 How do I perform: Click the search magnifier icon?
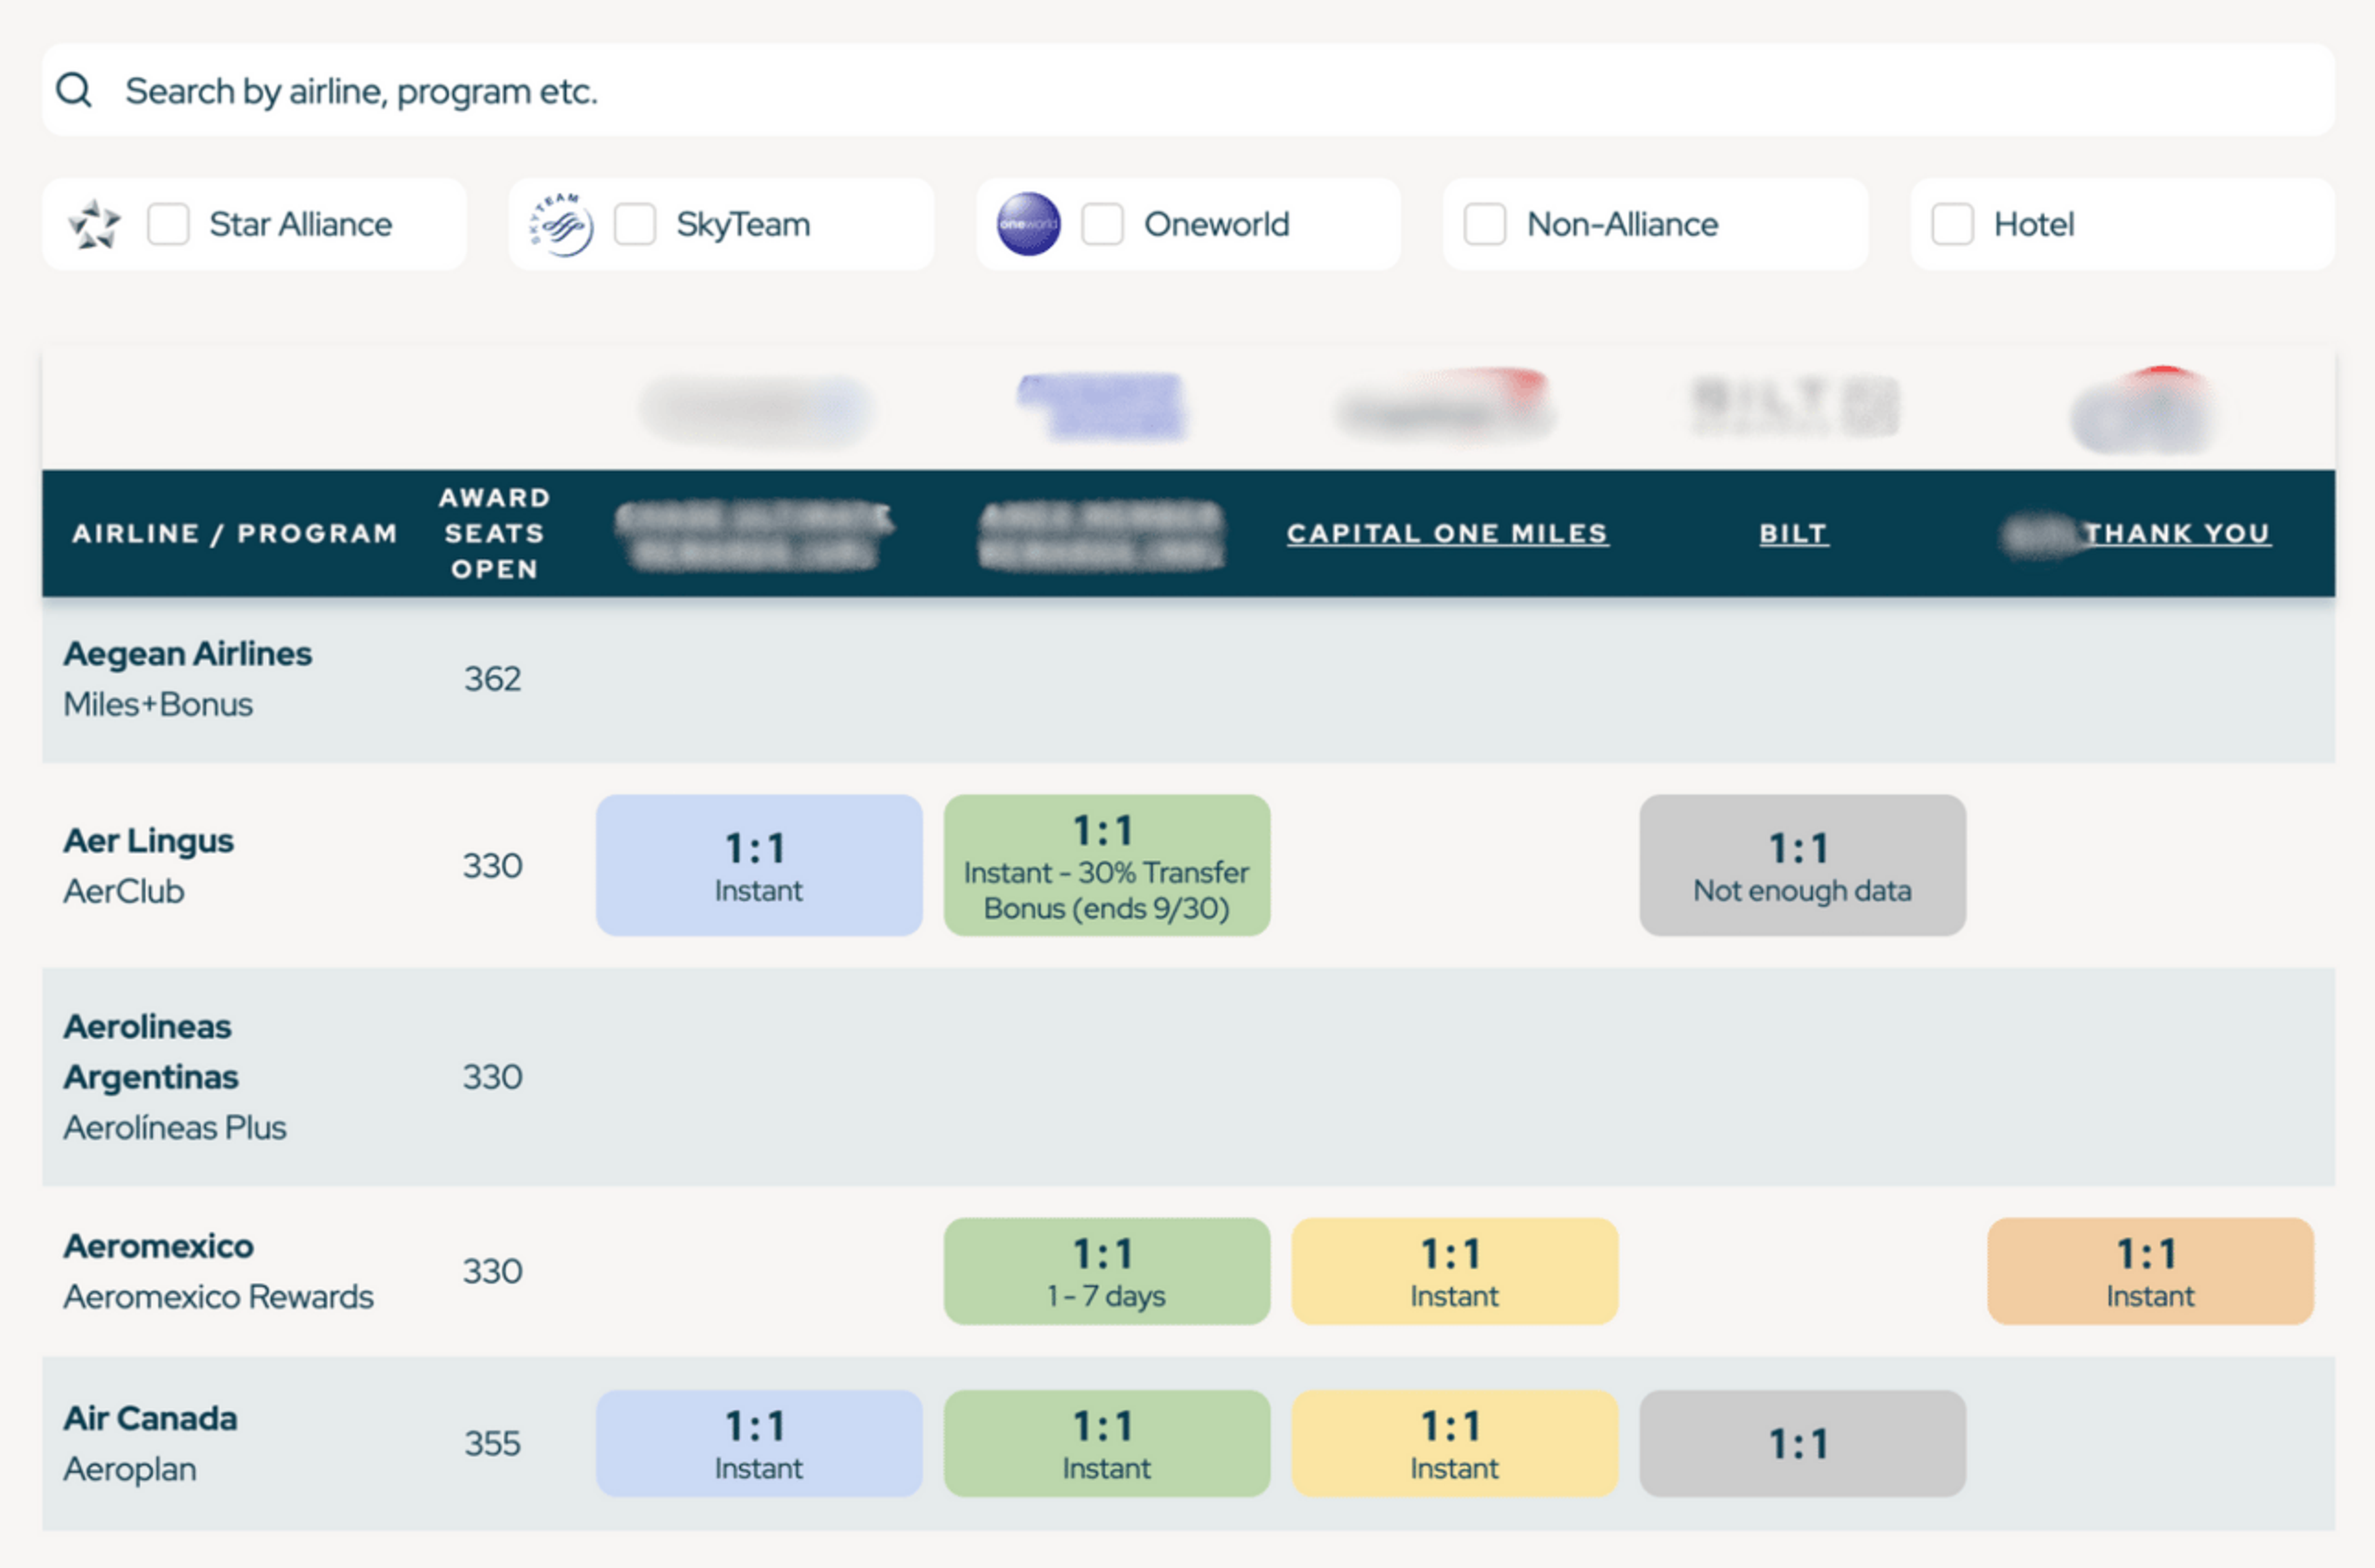tap(74, 90)
